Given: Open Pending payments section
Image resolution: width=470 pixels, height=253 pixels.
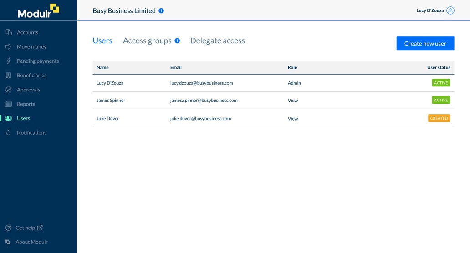Looking at the screenshot, I should pyautogui.click(x=38, y=61).
